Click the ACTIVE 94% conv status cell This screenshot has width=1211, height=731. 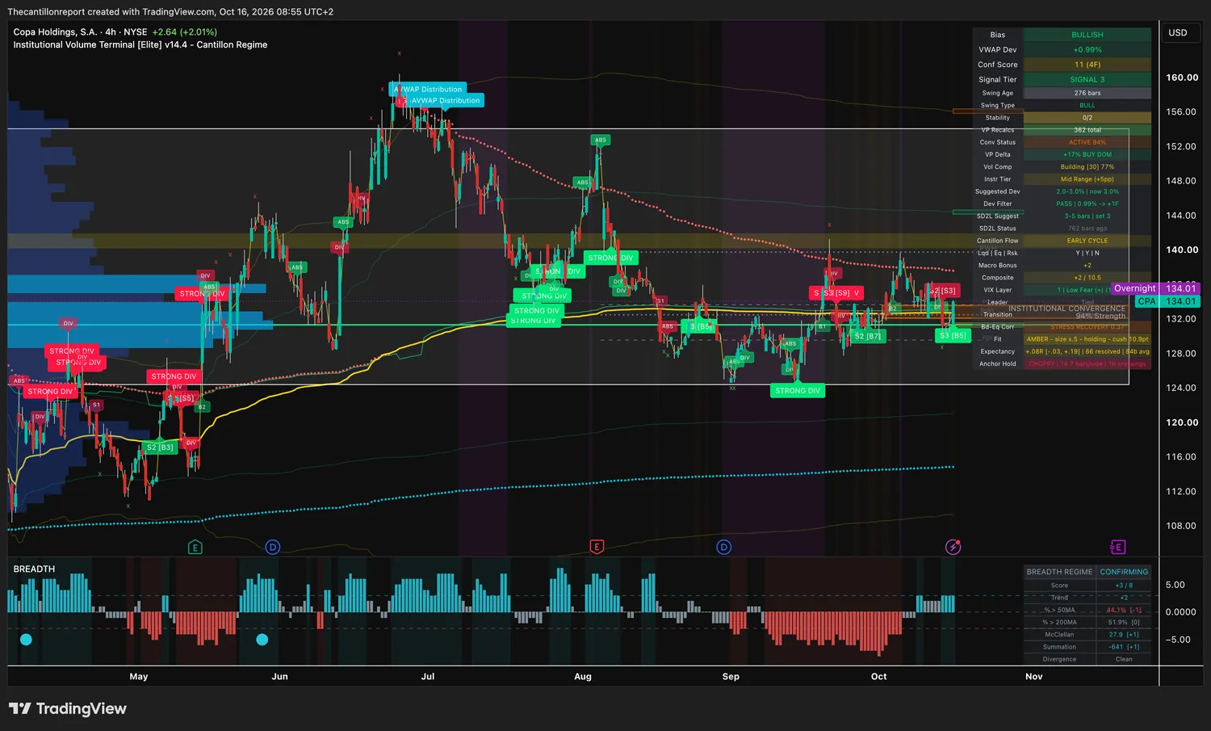1087,142
